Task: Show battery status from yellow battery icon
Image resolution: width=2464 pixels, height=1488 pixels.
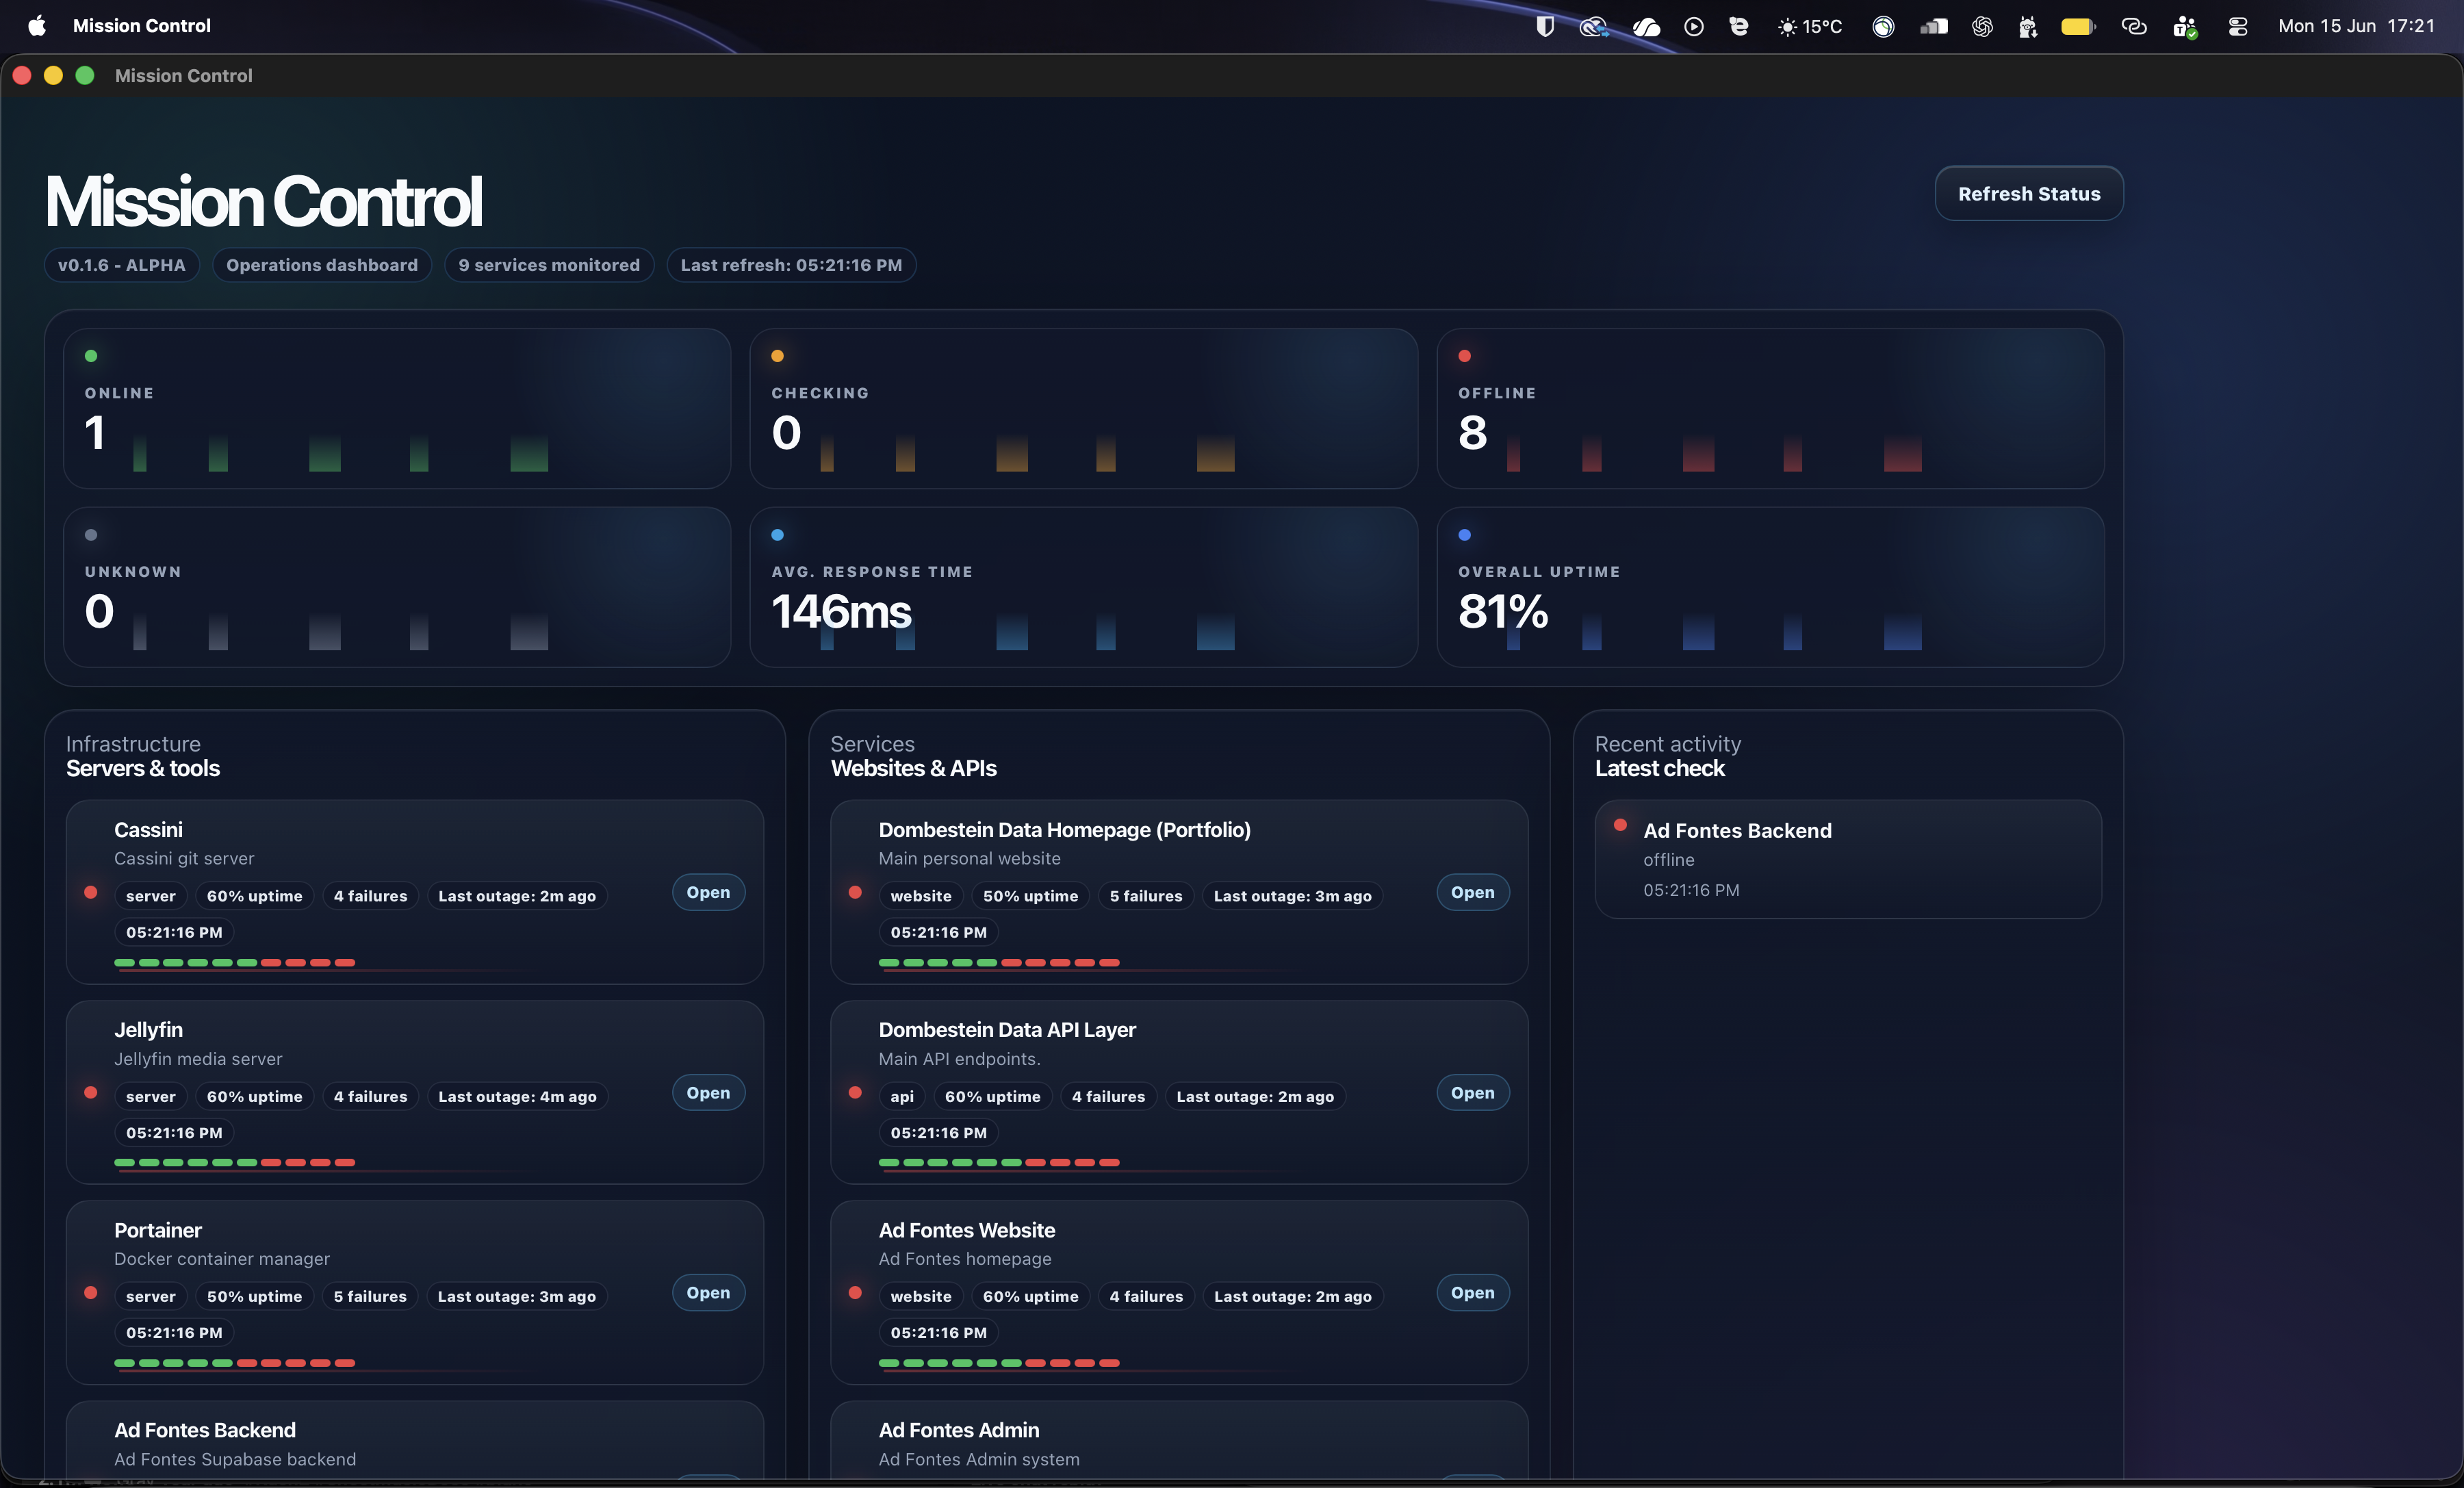Action: pyautogui.click(x=2078, y=26)
